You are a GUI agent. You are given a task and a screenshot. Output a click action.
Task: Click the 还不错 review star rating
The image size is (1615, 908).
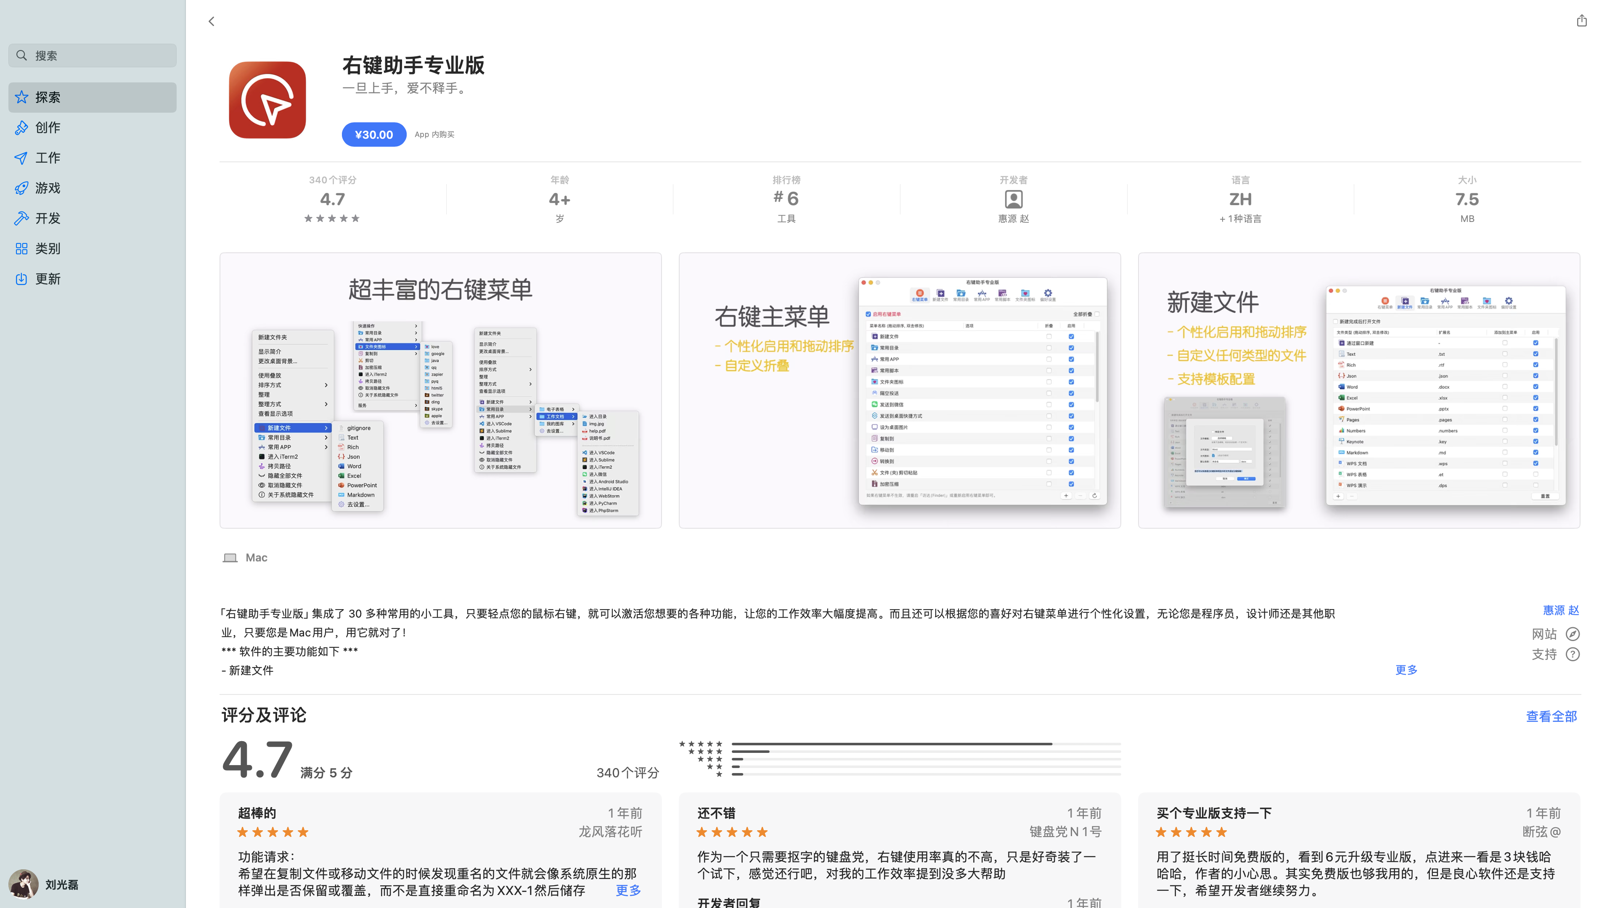(732, 832)
